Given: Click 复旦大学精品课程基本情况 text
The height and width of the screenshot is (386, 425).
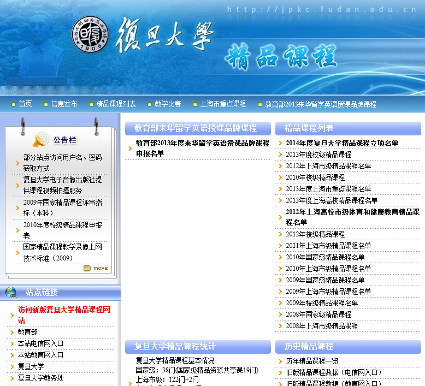Looking at the screenshot, I should coord(175,360).
